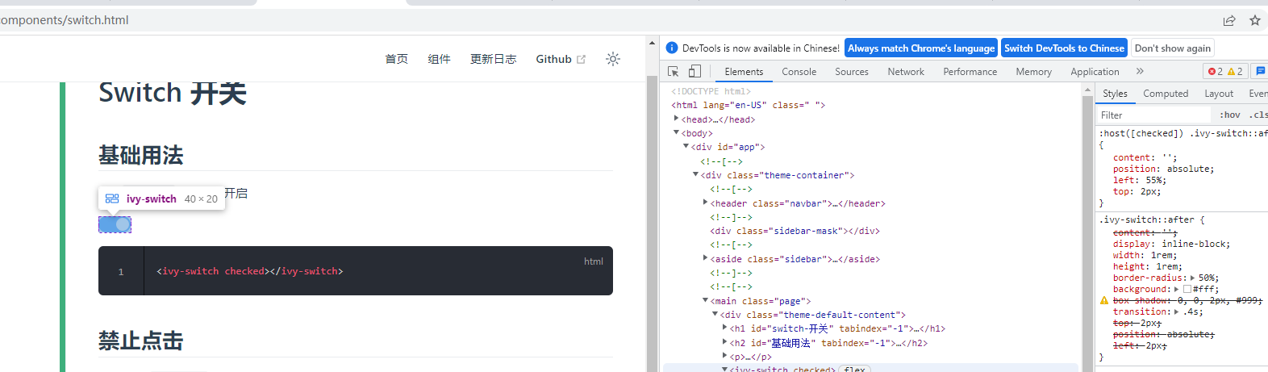Select the sidebar-mask div node
This screenshot has width=1268, height=372.
point(795,231)
